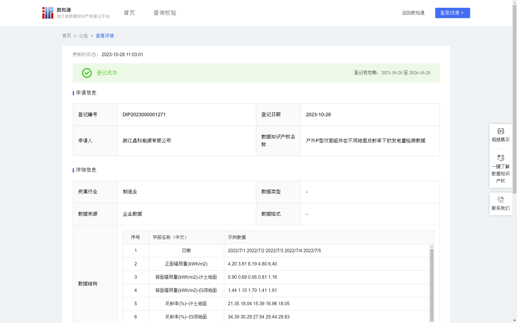Click 反射率(%)--沙土地面 field cell
Image resolution: width=517 pixels, height=323 pixels.
pos(186,304)
